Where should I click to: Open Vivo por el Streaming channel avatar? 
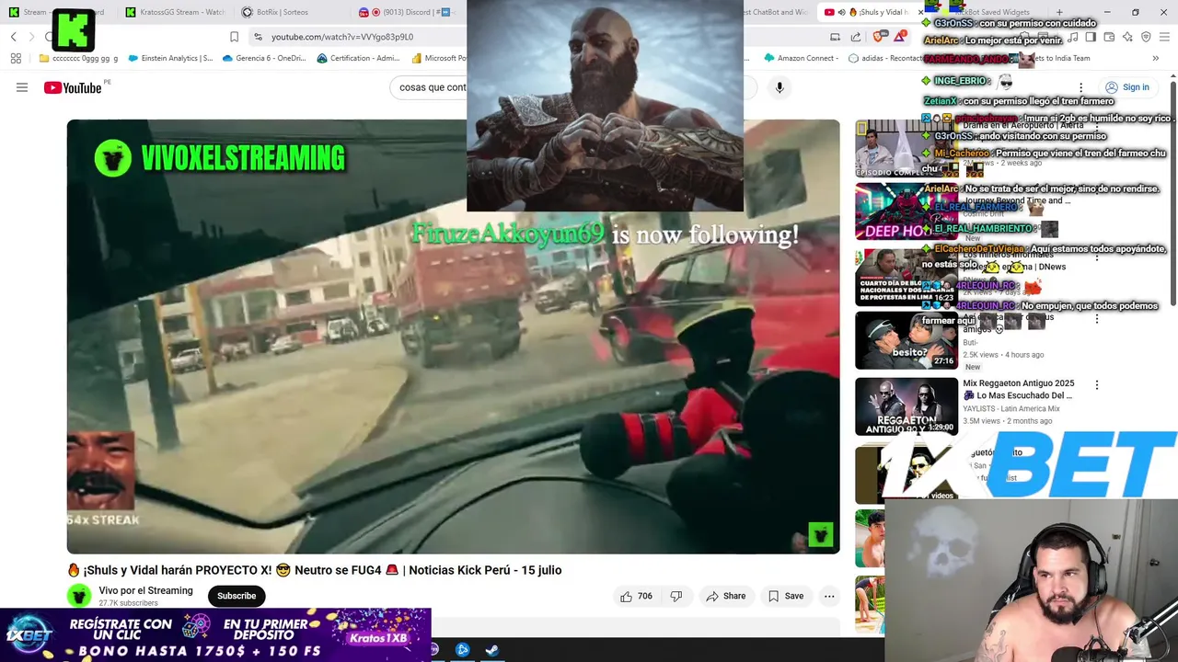click(79, 596)
